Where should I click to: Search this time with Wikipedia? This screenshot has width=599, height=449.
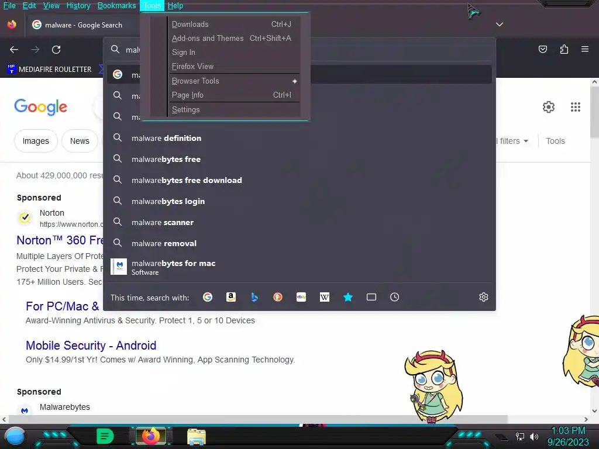(x=324, y=297)
